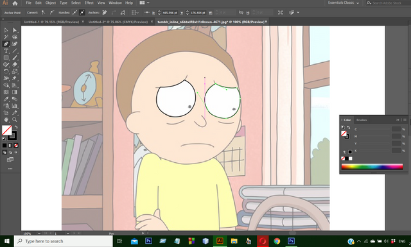Select the Curvature tool
This screenshot has height=247, width=411.
pyautogui.click(x=15, y=44)
